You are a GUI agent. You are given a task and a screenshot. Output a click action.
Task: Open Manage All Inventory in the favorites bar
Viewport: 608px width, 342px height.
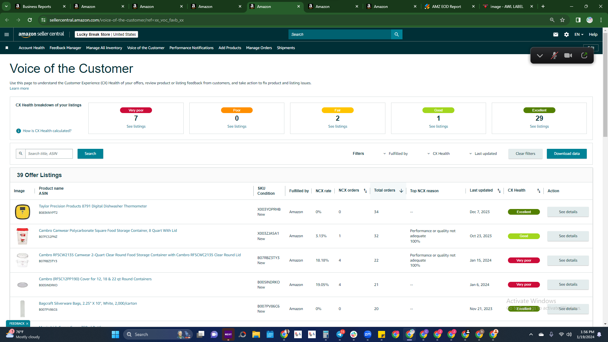click(x=104, y=48)
